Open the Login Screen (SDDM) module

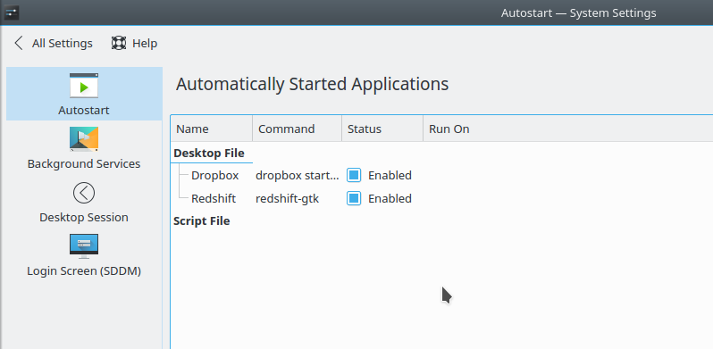[84, 254]
